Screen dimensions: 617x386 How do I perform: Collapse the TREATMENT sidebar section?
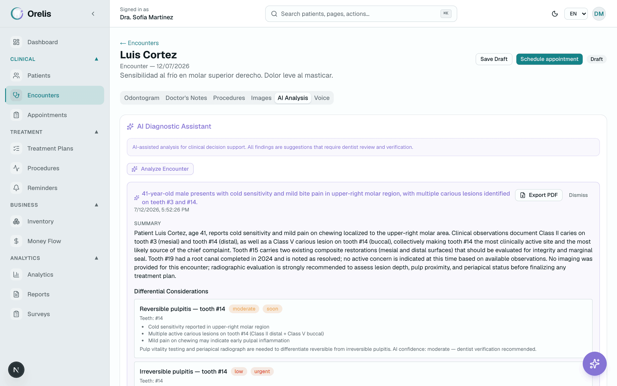tap(97, 132)
